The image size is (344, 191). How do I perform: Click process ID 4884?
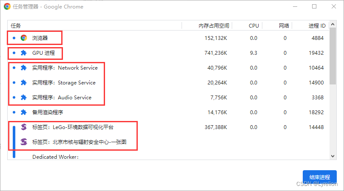[318, 38]
